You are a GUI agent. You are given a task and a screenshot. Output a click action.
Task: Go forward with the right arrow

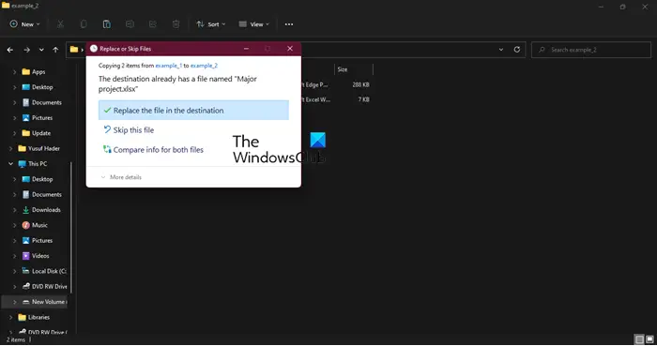click(x=27, y=50)
